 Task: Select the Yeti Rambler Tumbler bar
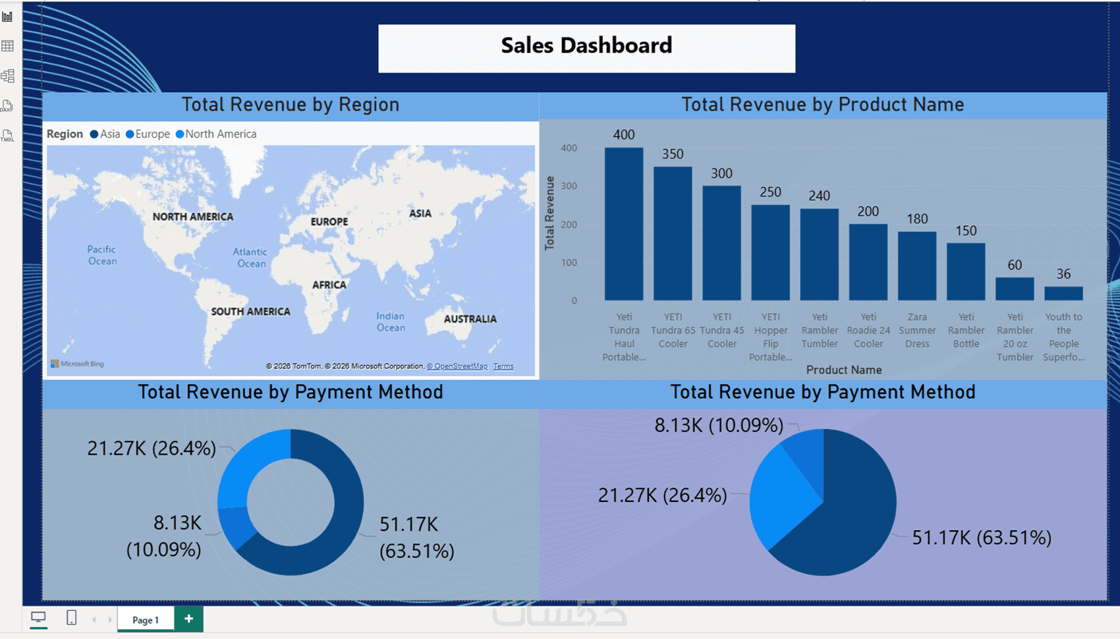click(x=820, y=255)
